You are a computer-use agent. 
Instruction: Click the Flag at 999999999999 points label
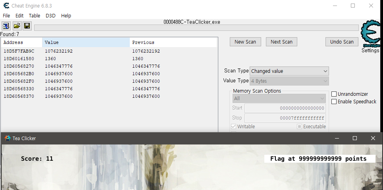tap(320, 159)
